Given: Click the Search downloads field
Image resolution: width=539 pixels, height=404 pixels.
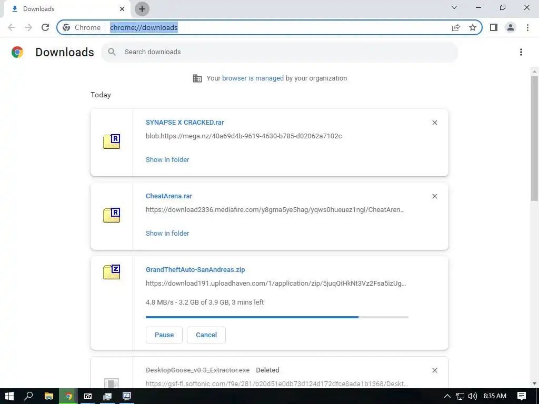Looking at the screenshot, I should pos(280,52).
